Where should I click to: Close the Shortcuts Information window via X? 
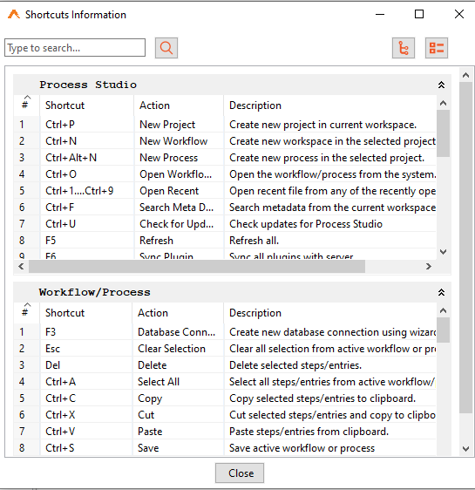tap(459, 14)
